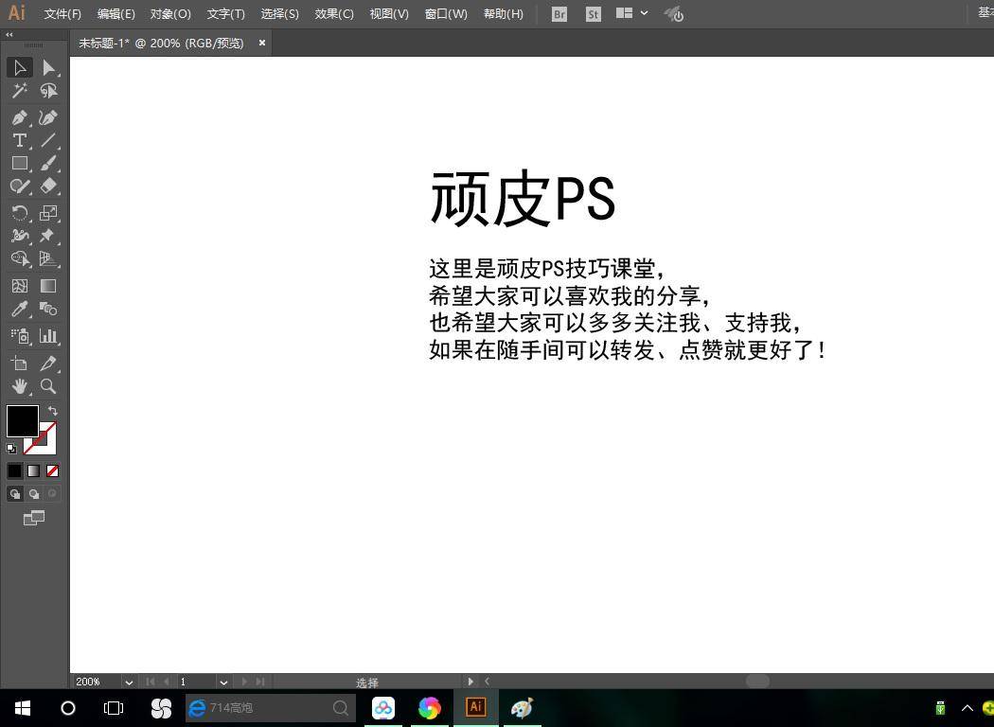Click the 200% zoom input field
The height and width of the screenshot is (727, 994).
coord(96,682)
